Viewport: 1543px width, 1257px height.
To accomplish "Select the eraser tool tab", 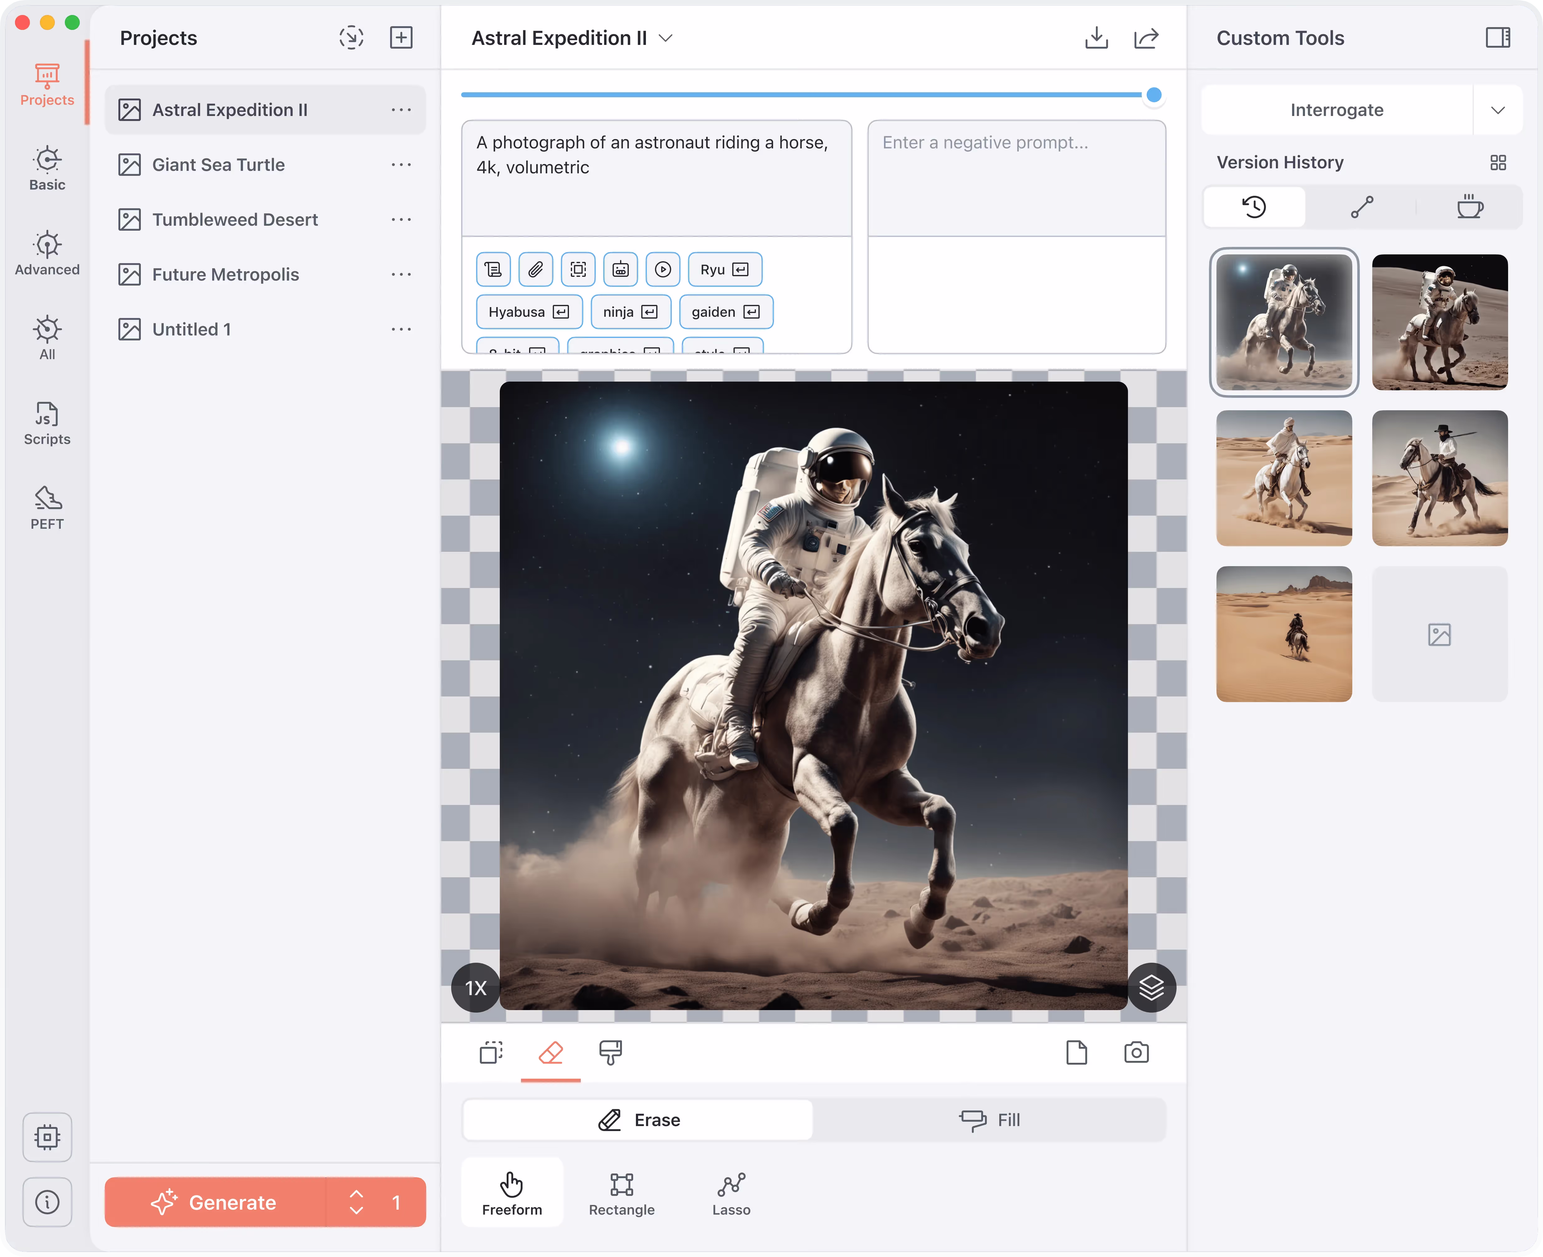I will click(551, 1053).
